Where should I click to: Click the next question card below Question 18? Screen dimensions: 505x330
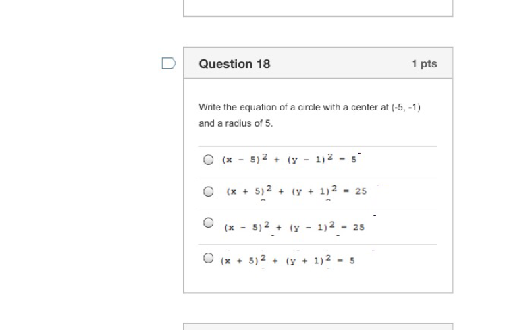317,327
